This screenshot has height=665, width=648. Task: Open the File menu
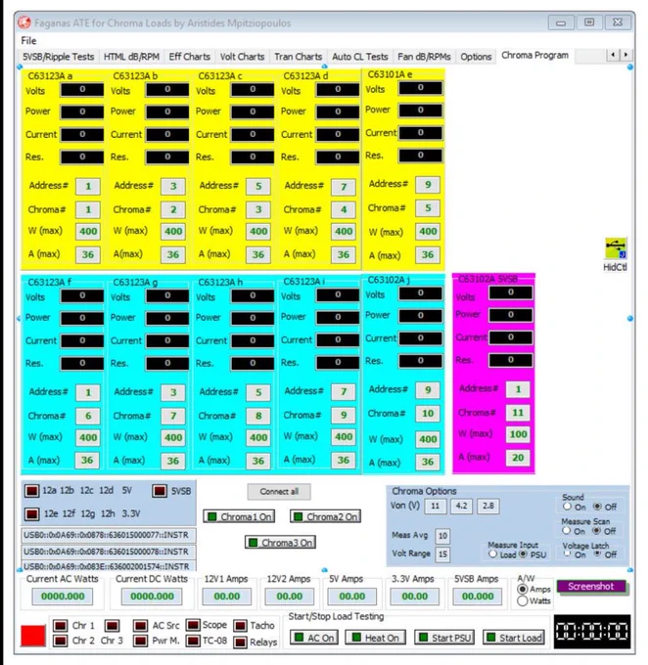[28, 41]
